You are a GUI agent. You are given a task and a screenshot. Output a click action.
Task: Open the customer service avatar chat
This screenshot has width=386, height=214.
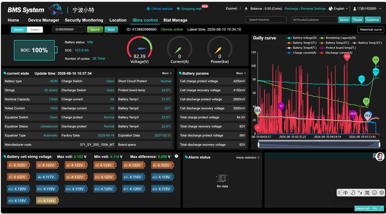380,157
